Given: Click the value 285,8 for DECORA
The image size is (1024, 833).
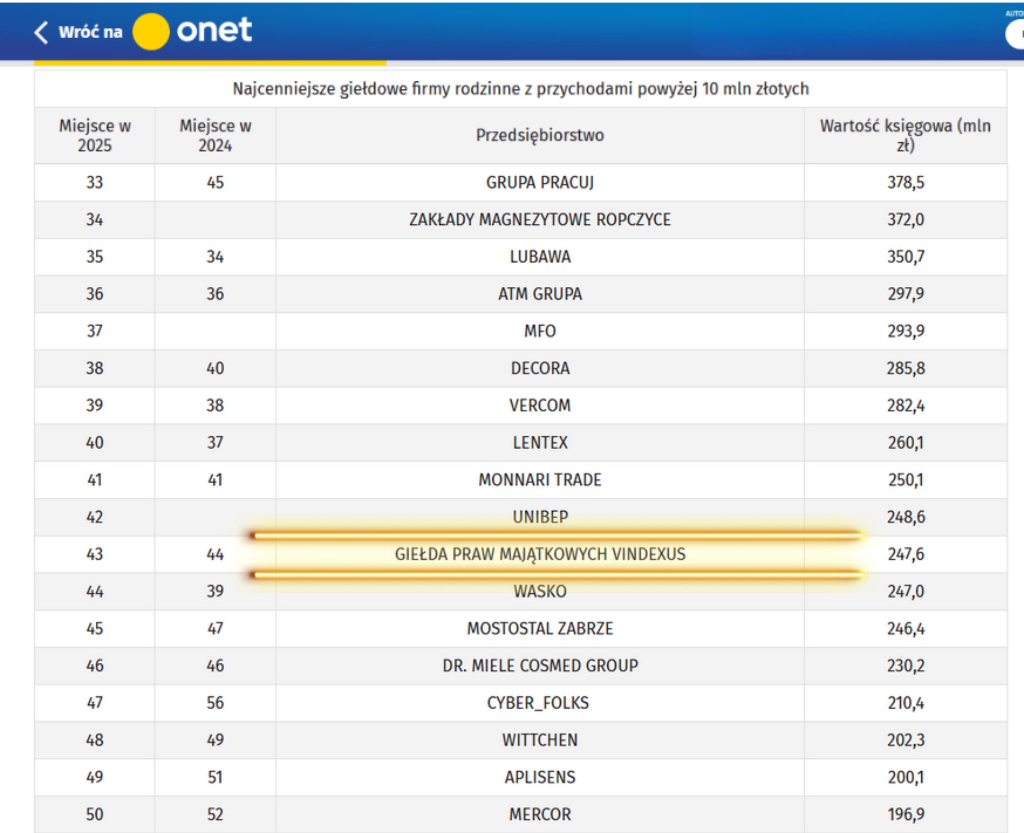Looking at the screenshot, I should [x=905, y=368].
